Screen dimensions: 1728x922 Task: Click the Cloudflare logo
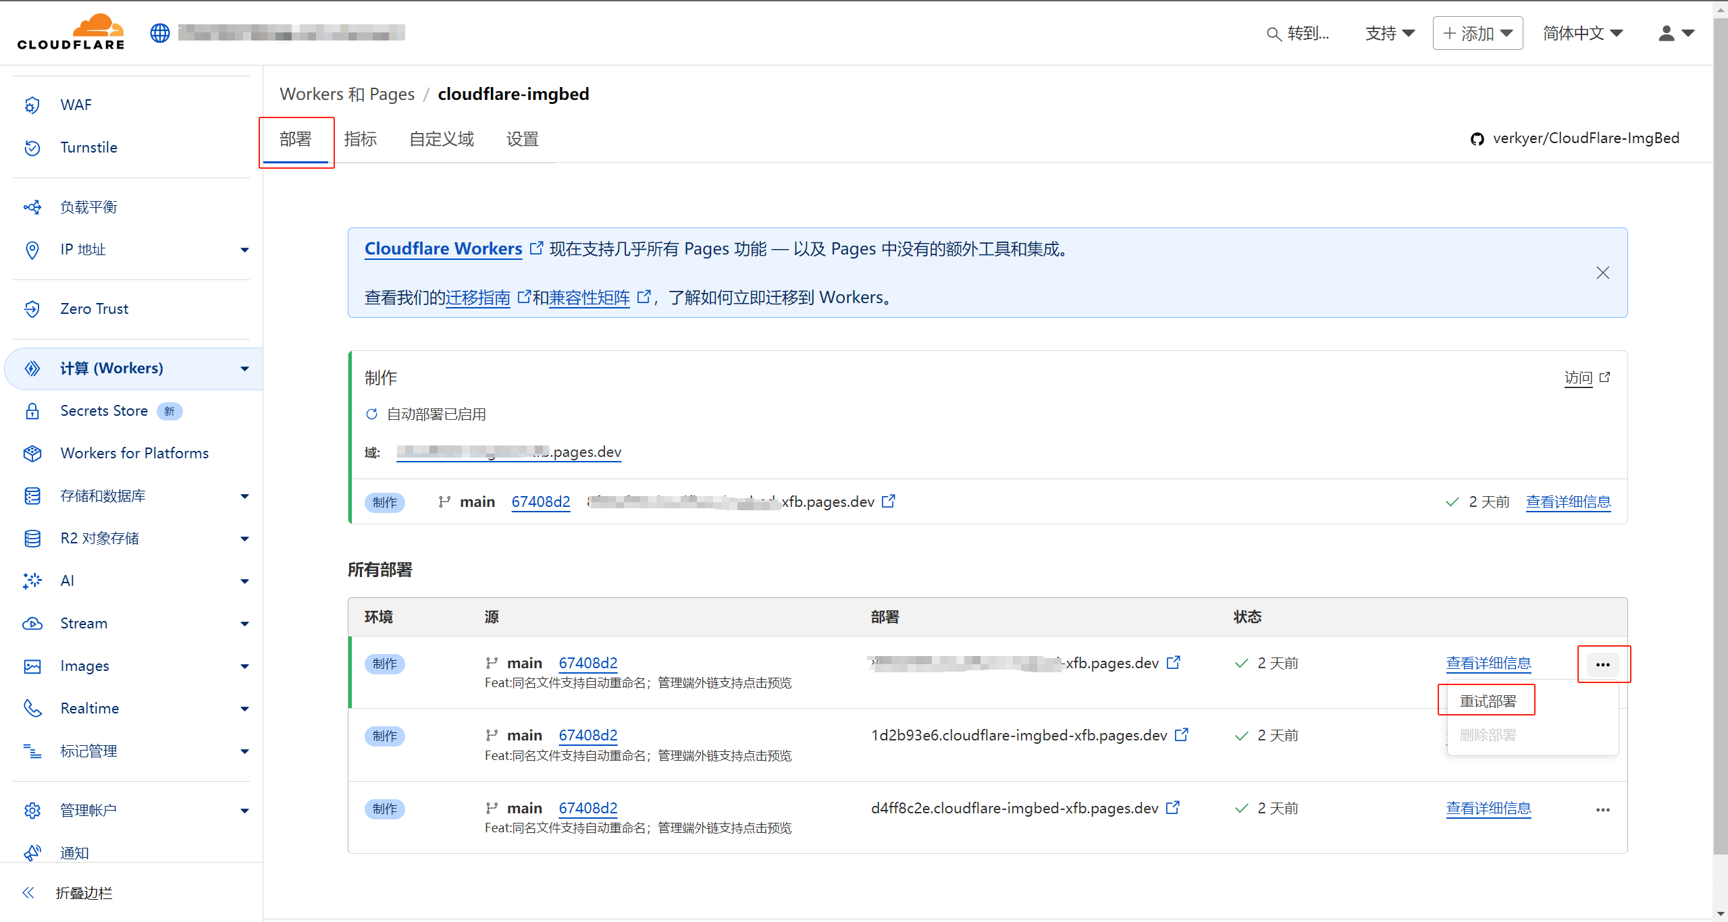[70, 31]
